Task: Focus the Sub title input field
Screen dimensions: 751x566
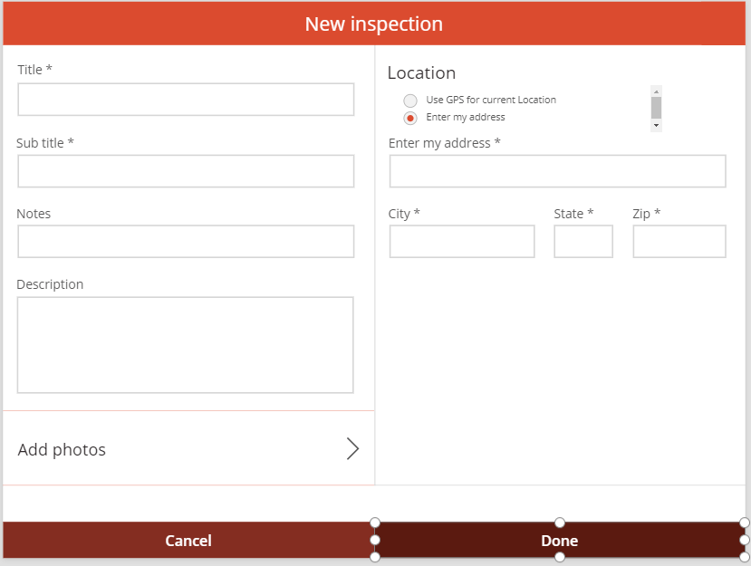Action: [186, 171]
